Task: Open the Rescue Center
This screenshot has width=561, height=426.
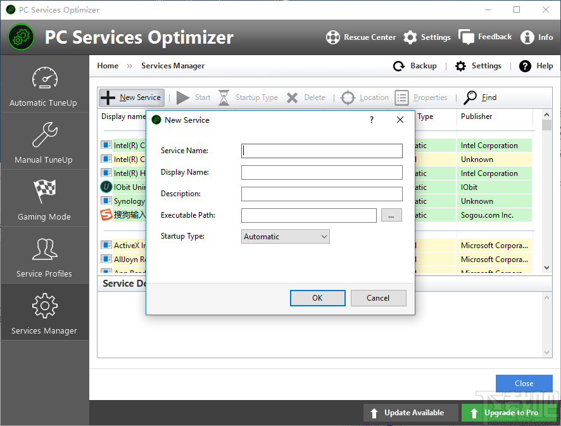Action: click(360, 37)
